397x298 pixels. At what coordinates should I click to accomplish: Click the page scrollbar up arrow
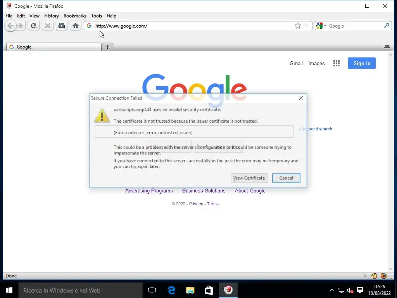point(390,55)
